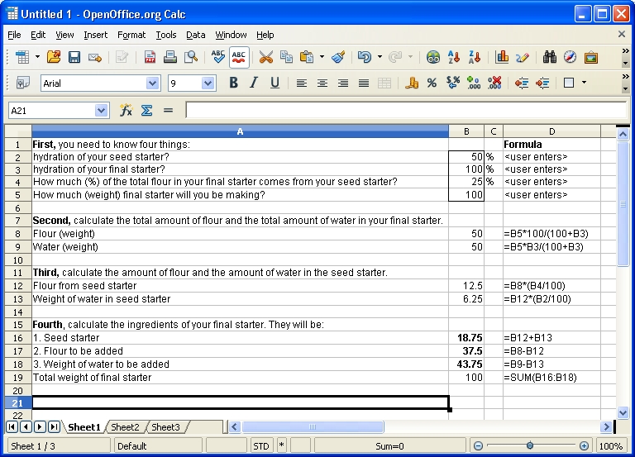Expand the font name dropdown
Image resolution: width=635 pixels, height=457 pixels.
pos(152,83)
